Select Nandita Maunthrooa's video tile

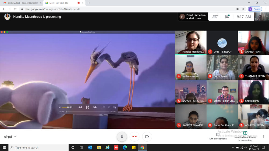click(191, 43)
